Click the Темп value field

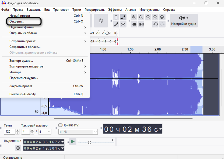point(9,132)
